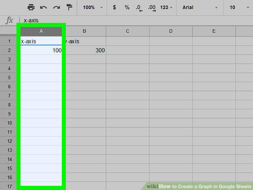
Task: Select row 5 header
Action: coord(9,78)
